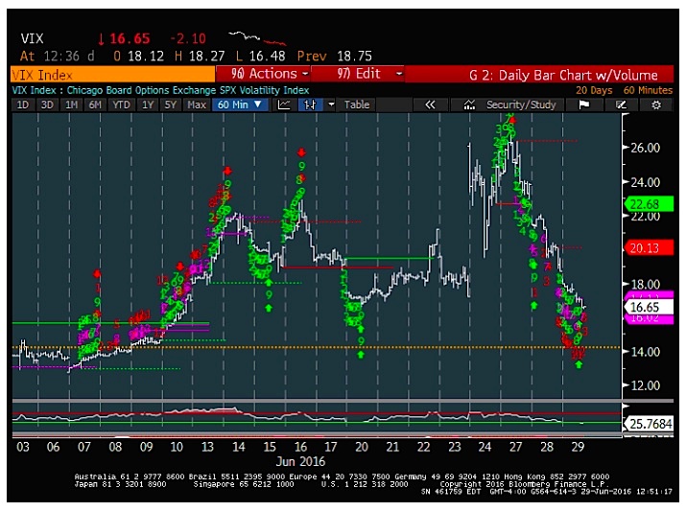Open the Security/Study chart icon
This screenshot has height=511, width=686.
point(469,105)
